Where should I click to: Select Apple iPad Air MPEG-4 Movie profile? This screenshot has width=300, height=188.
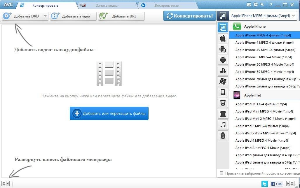(264, 148)
